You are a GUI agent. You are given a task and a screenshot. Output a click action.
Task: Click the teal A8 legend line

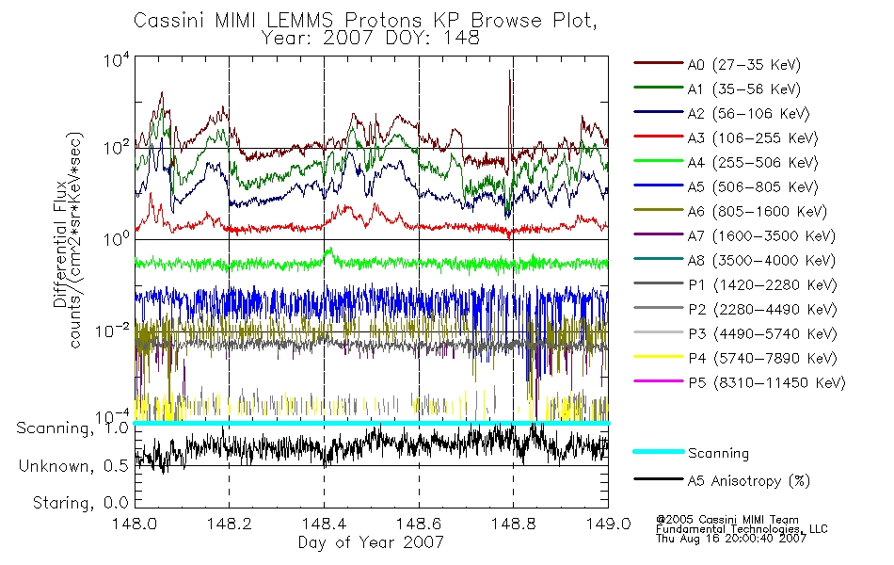pyautogui.click(x=659, y=259)
